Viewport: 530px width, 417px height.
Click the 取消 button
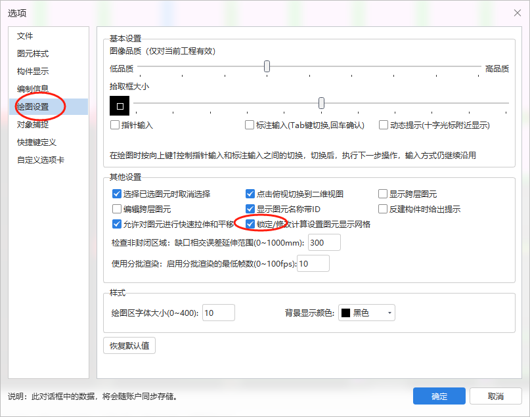tap(496, 396)
